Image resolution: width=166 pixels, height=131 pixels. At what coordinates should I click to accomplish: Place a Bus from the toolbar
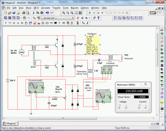click(x=87, y=23)
